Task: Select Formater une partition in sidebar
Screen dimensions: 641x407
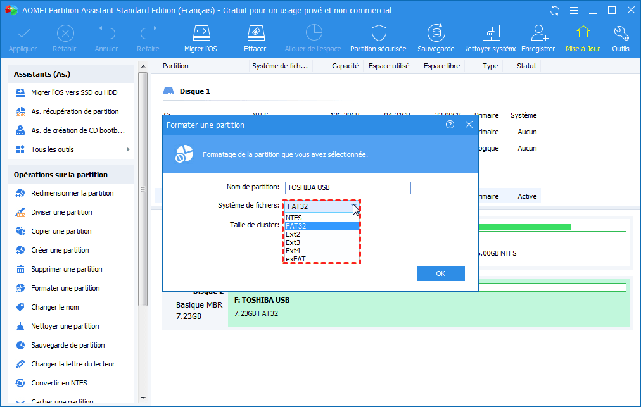Action: [65, 288]
